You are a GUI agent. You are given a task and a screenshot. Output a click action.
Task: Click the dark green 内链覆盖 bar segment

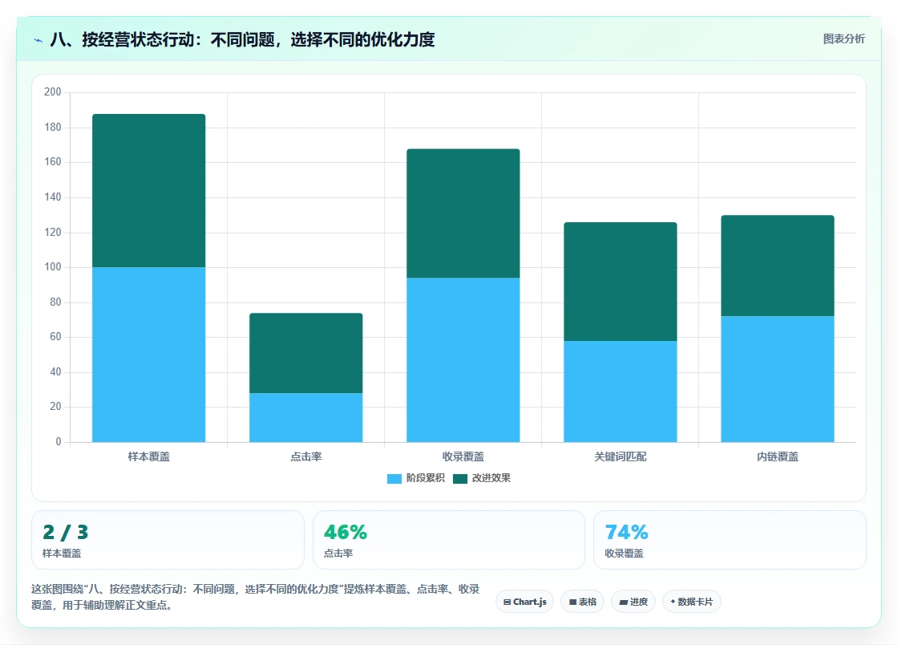[x=778, y=266]
